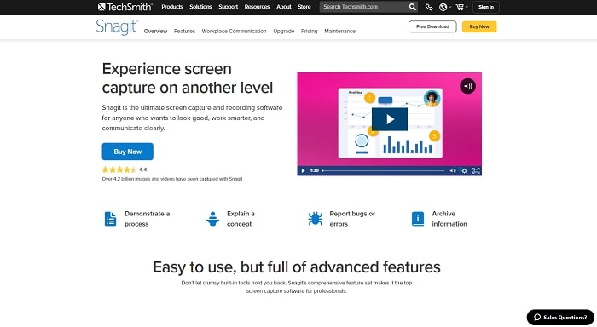This screenshot has width=597, height=327.
Task: Click the bug icon for Report bugs
Action: point(316,219)
